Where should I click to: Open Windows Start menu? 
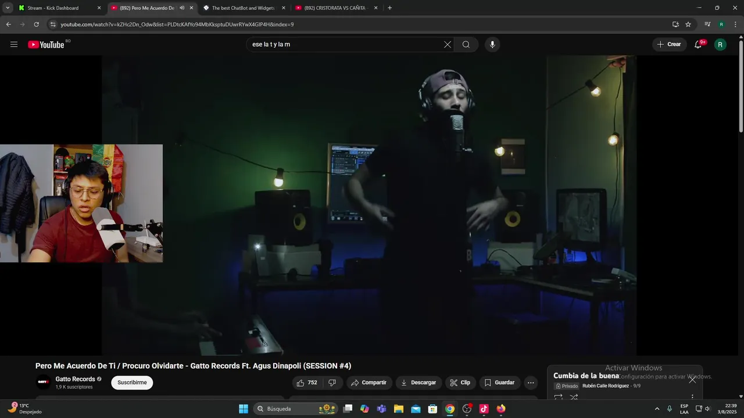[x=244, y=409]
